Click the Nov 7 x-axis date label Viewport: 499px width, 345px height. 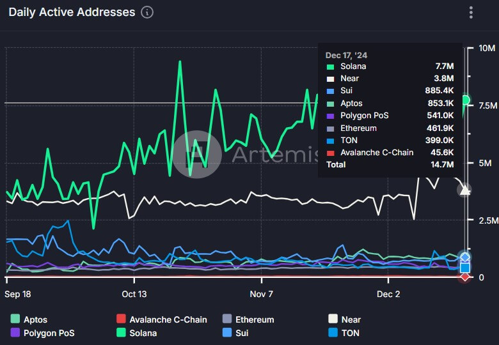pos(261,294)
